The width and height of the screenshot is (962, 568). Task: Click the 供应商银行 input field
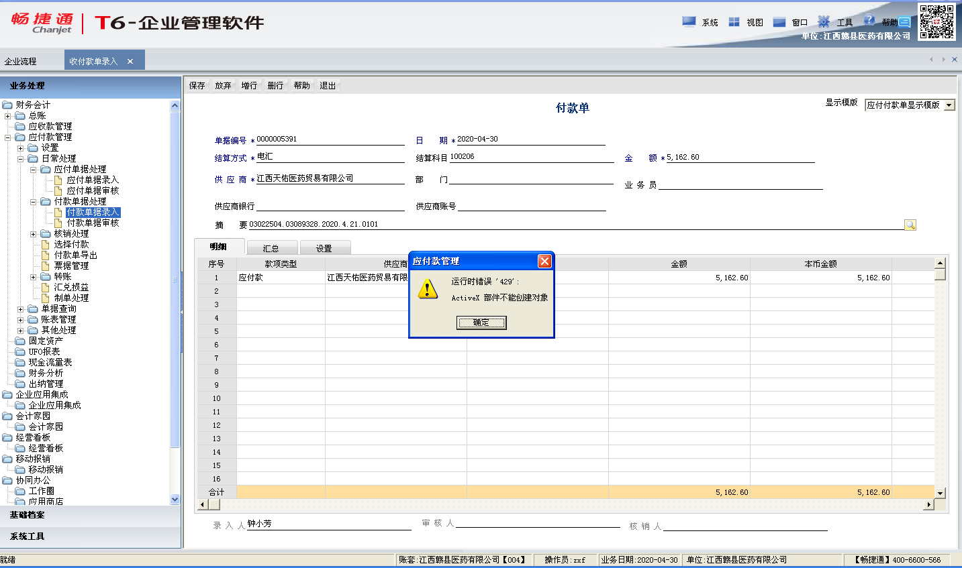[330, 206]
